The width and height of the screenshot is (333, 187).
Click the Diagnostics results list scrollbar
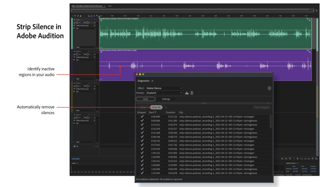[x=271, y=122]
